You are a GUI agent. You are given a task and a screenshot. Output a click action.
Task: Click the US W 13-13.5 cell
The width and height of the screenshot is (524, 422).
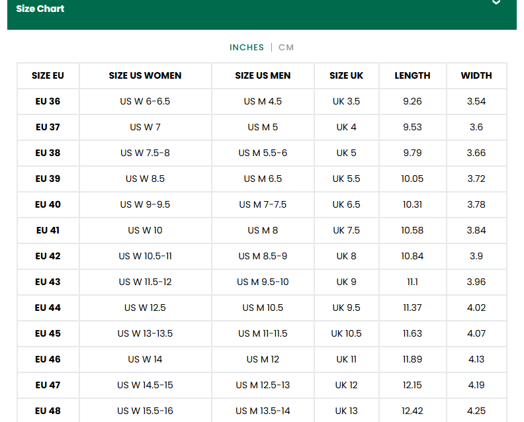pyautogui.click(x=145, y=333)
